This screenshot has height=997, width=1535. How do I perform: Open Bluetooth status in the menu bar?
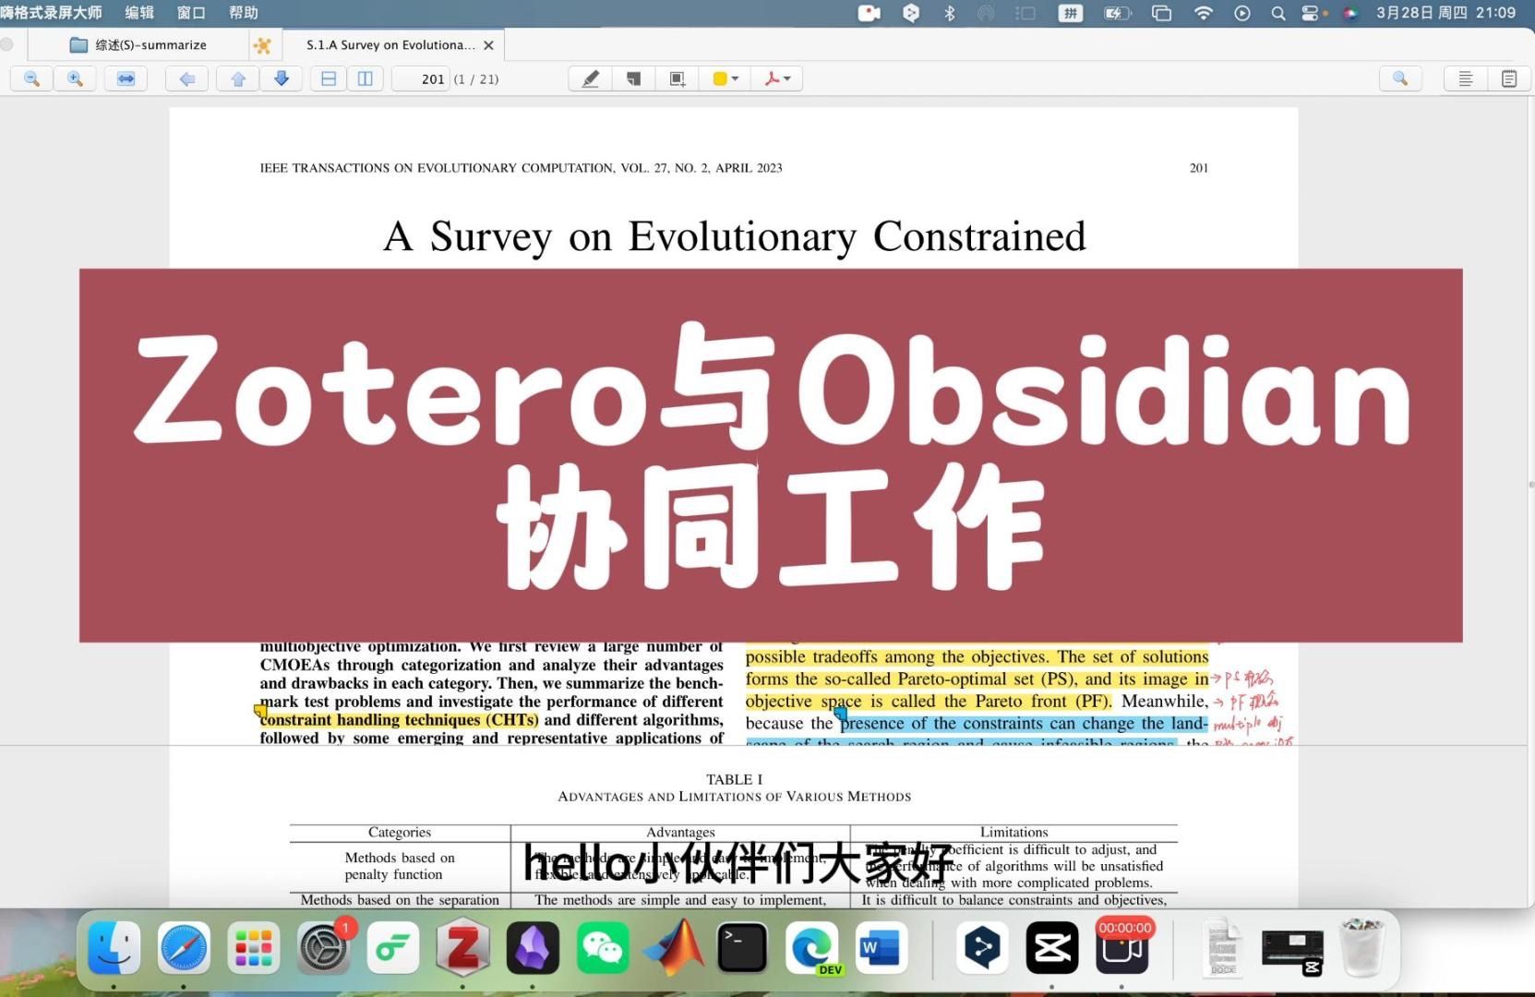click(x=949, y=13)
